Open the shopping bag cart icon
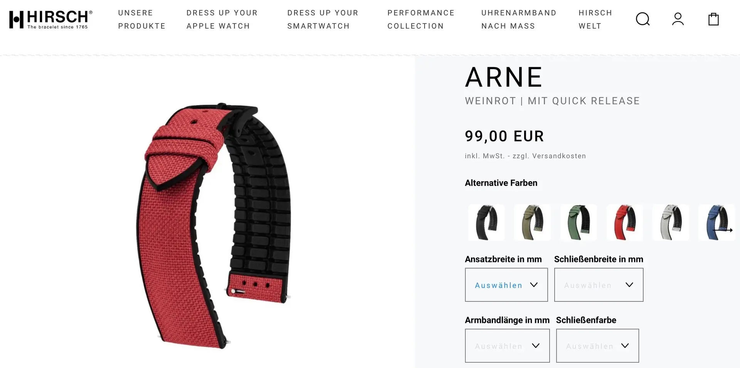Viewport: 740px width, 368px height. [x=713, y=19]
